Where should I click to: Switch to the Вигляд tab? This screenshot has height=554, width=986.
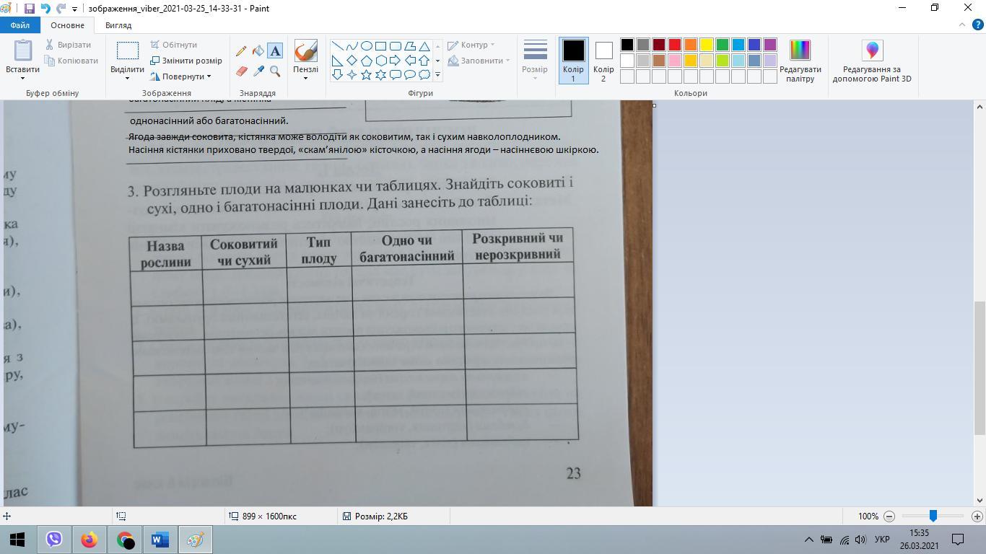(118, 25)
